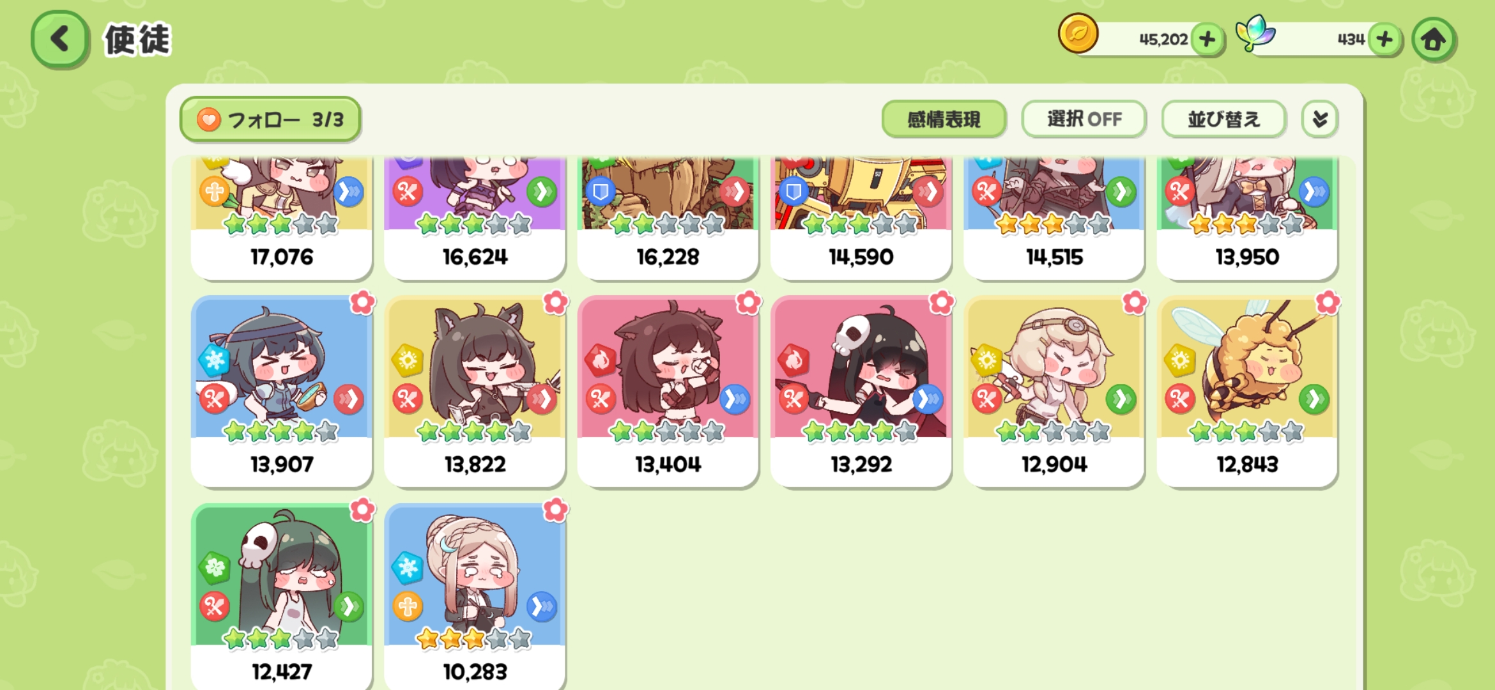Open the 感情表現 emotion expression menu
The width and height of the screenshot is (1495, 690).
tap(944, 119)
